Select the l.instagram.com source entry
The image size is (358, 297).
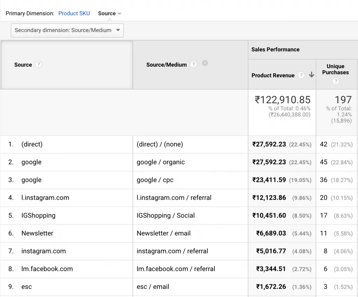pyautogui.click(x=45, y=198)
